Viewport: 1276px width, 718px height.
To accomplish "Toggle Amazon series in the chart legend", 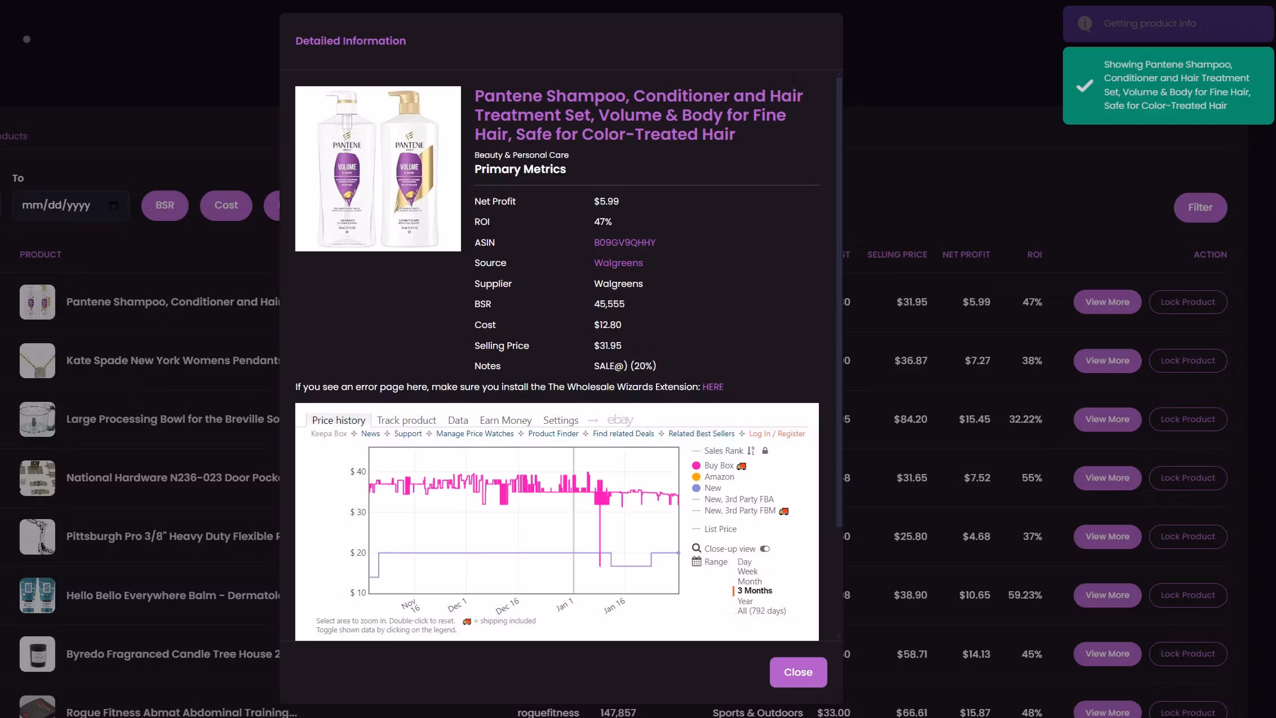I will click(x=719, y=477).
